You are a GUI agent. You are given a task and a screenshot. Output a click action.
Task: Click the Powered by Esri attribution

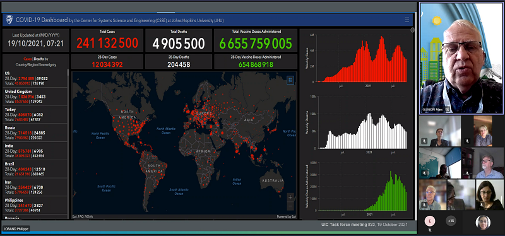point(287,216)
